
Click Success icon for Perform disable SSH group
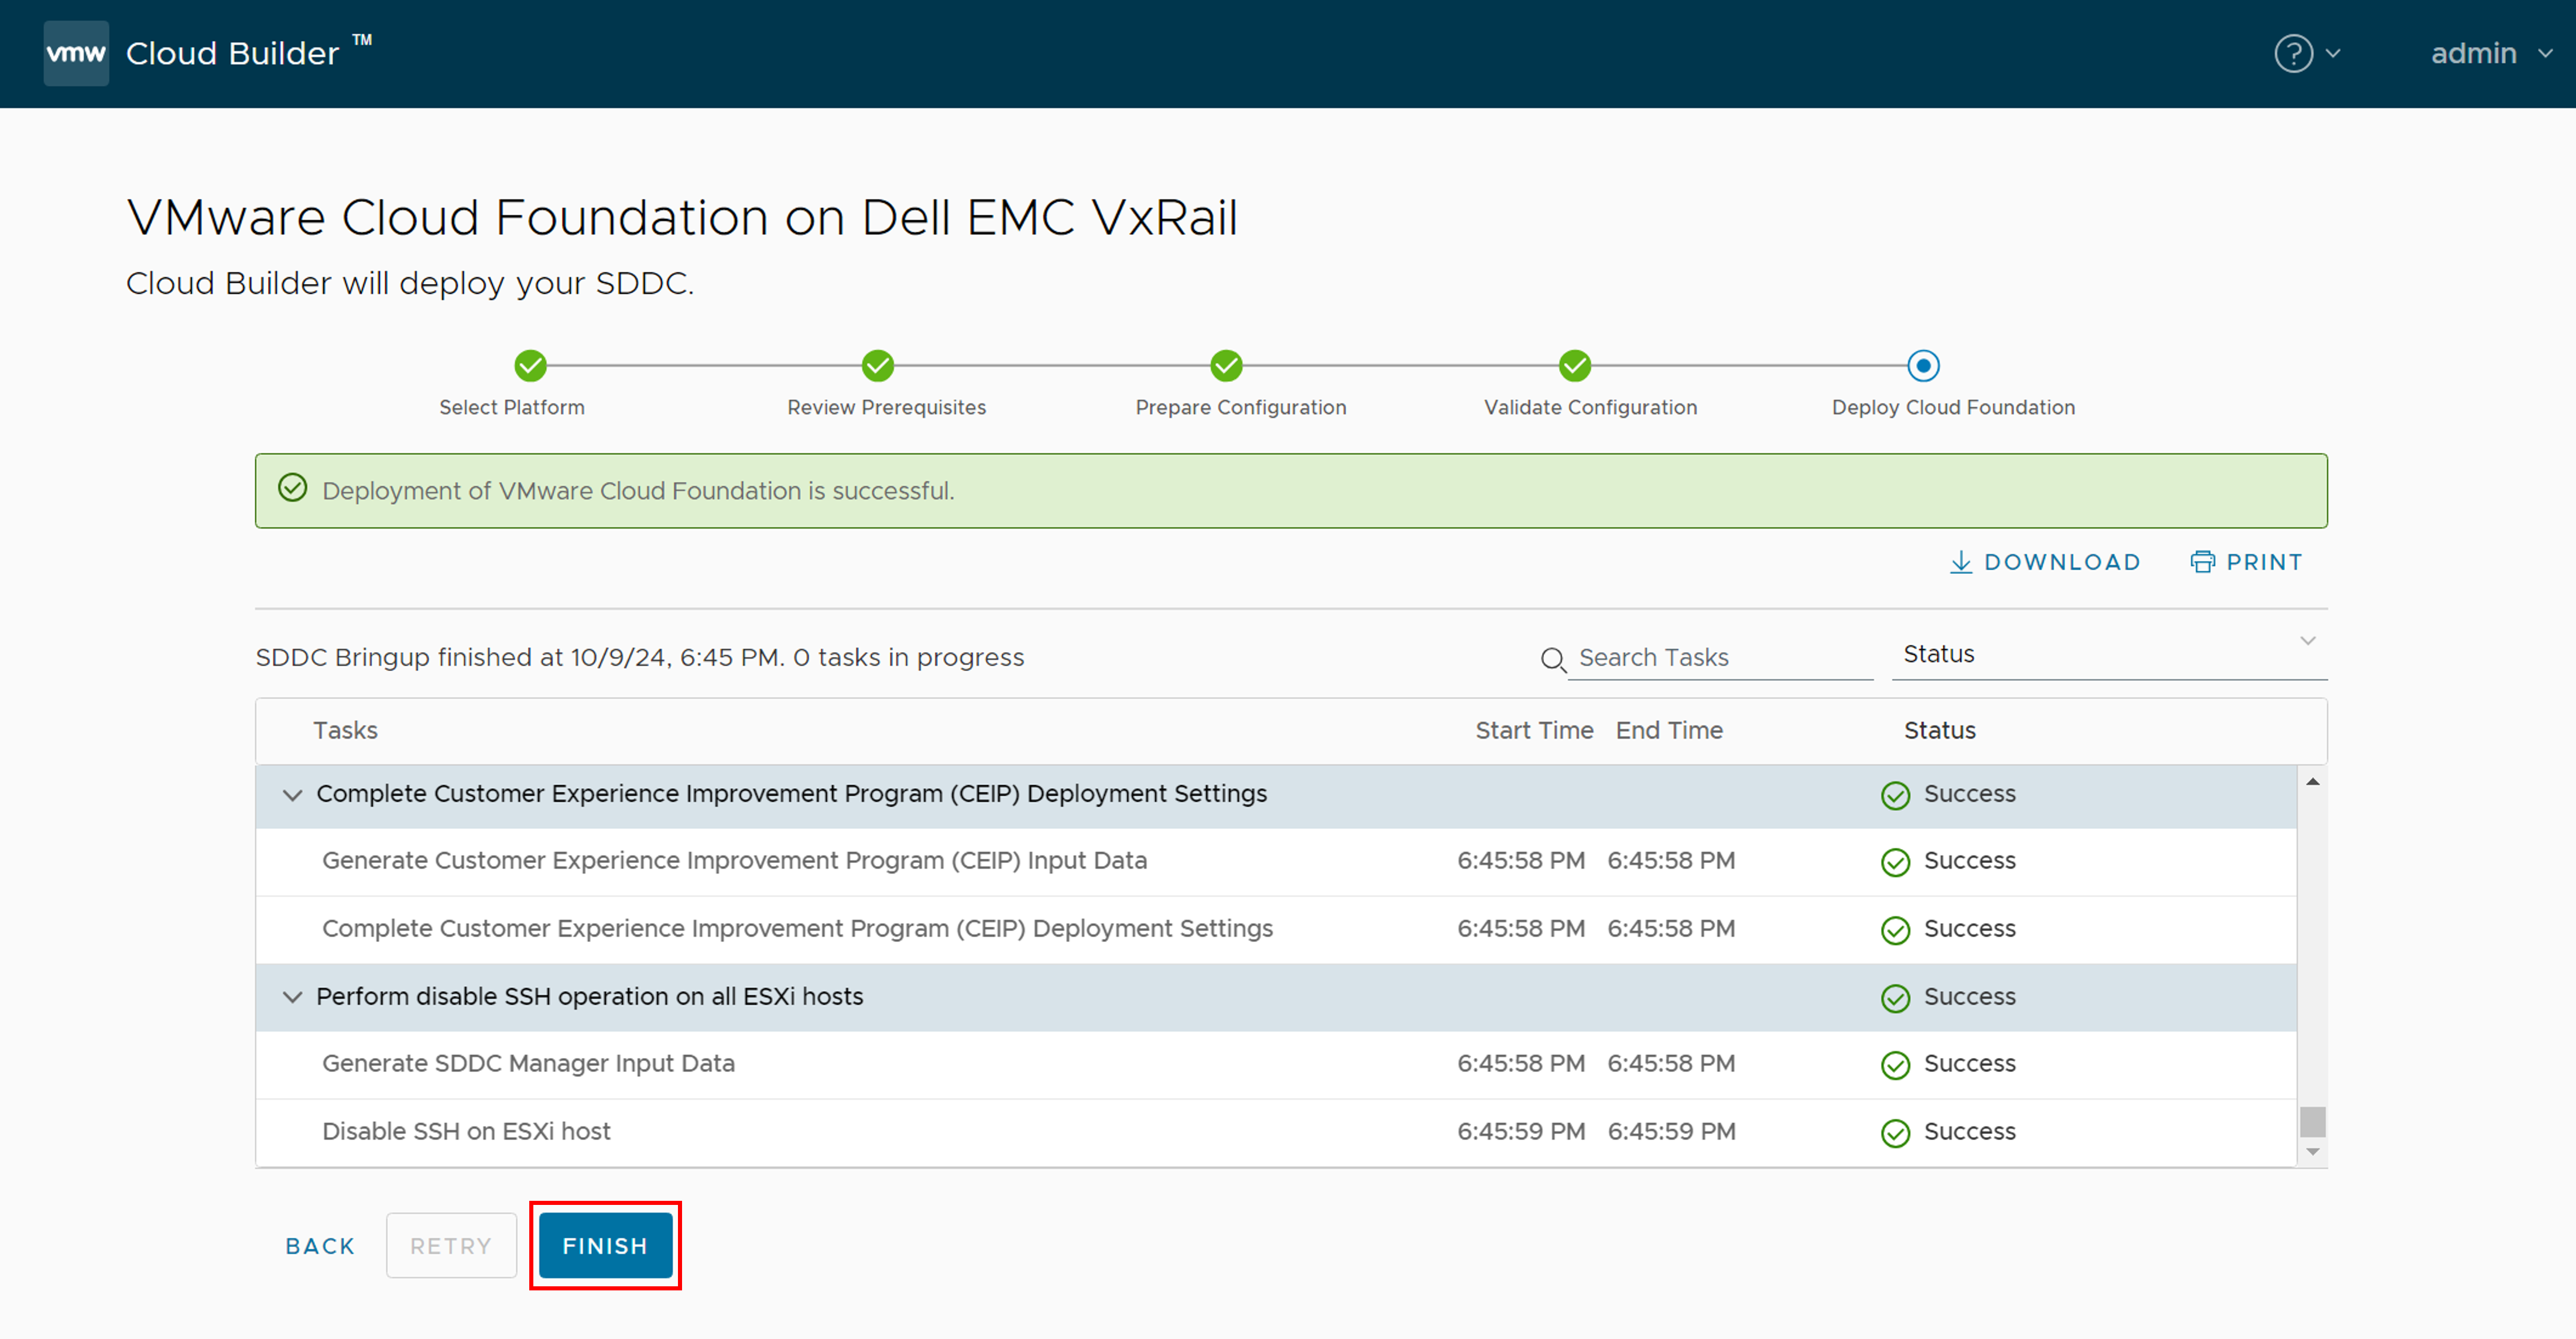click(x=1895, y=998)
